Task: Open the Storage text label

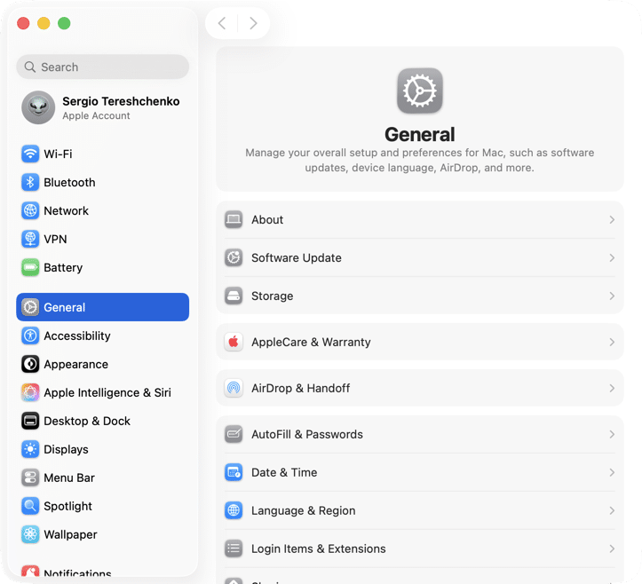Action: 272,296
